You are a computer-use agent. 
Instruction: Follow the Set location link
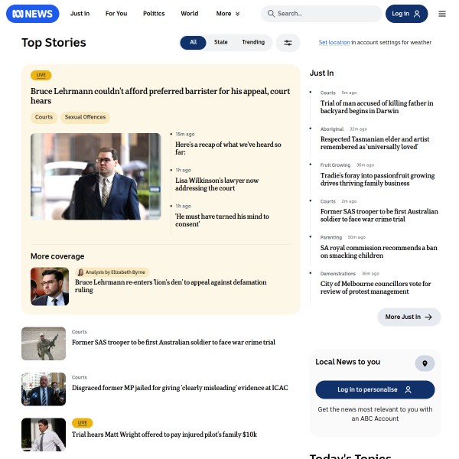[x=334, y=42]
